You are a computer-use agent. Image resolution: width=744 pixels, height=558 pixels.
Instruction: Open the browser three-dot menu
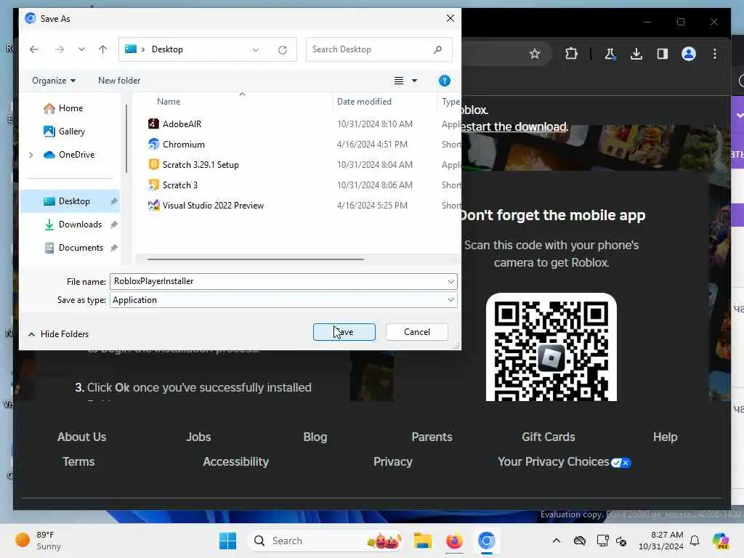click(715, 54)
